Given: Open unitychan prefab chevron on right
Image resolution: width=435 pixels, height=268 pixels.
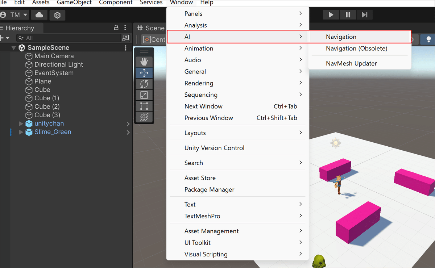Looking at the screenshot, I should pos(128,124).
